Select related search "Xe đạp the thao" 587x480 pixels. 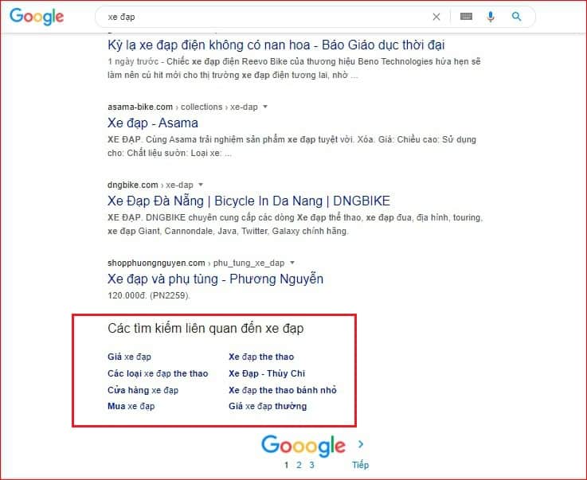[261, 357]
